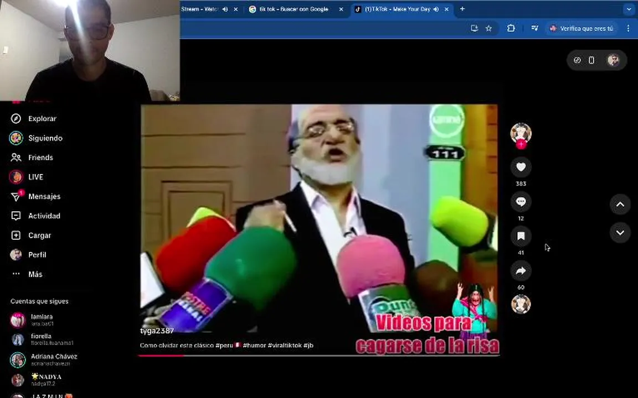The height and width of the screenshot is (398, 638).
Task: Open a new browser tab
Action: click(x=462, y=9)
